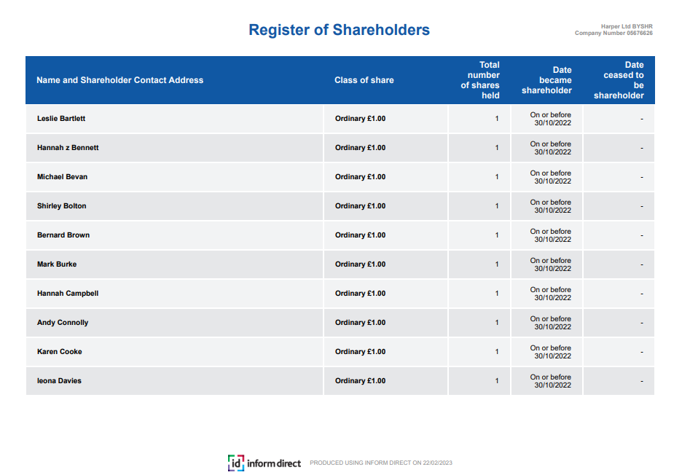
Task: Select Shirley Bolton's total shares held value
Action: coord(497,206)
